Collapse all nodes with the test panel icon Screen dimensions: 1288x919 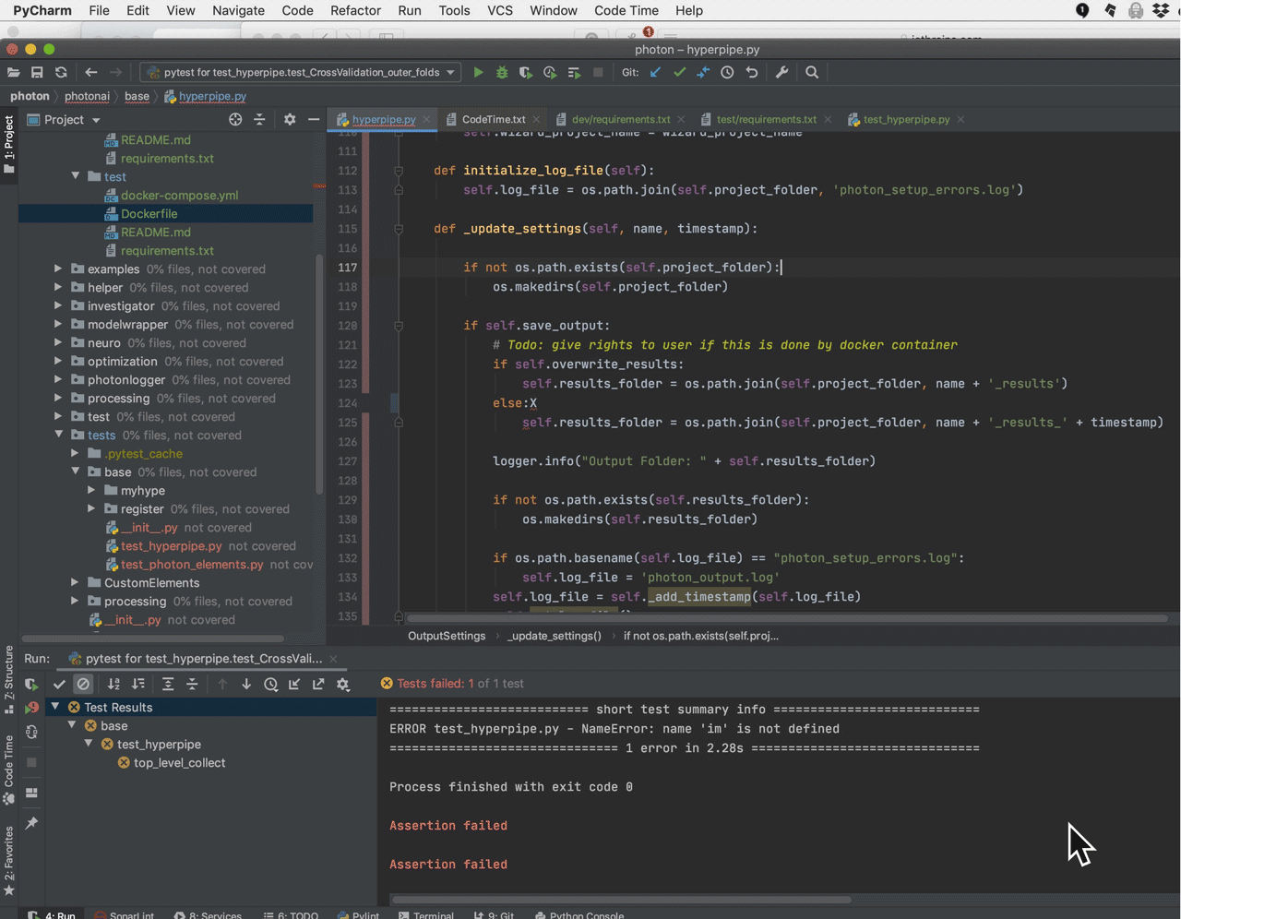click(x=191, y=684)
